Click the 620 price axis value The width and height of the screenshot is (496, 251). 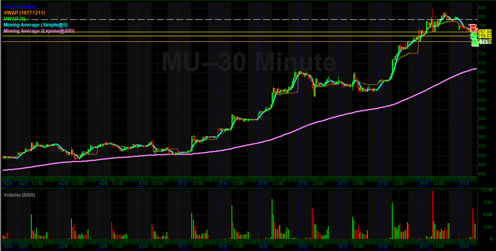(x=482, y=100)
